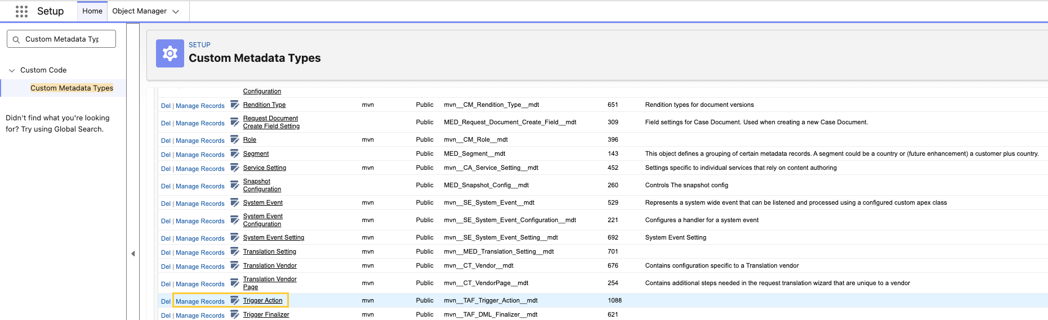1048x320 pixels.
Task: Click Manage Records for Rendition Type
Action: pos(200,106)
